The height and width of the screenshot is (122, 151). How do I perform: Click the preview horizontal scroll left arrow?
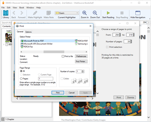[17, 98]
